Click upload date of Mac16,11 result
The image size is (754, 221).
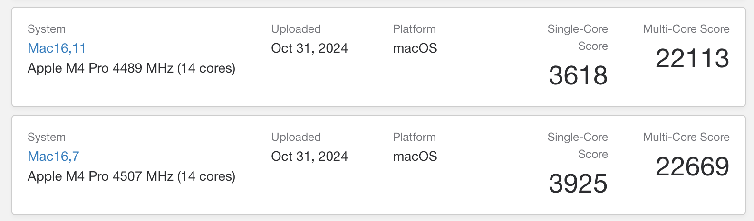(309, 48)
